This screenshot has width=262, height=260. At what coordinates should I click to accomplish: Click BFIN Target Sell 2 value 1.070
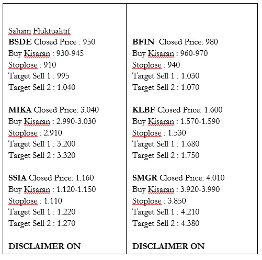coord(190,87)
